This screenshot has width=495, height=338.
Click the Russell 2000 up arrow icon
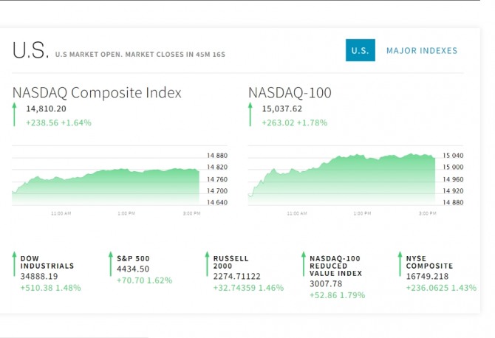207,264
